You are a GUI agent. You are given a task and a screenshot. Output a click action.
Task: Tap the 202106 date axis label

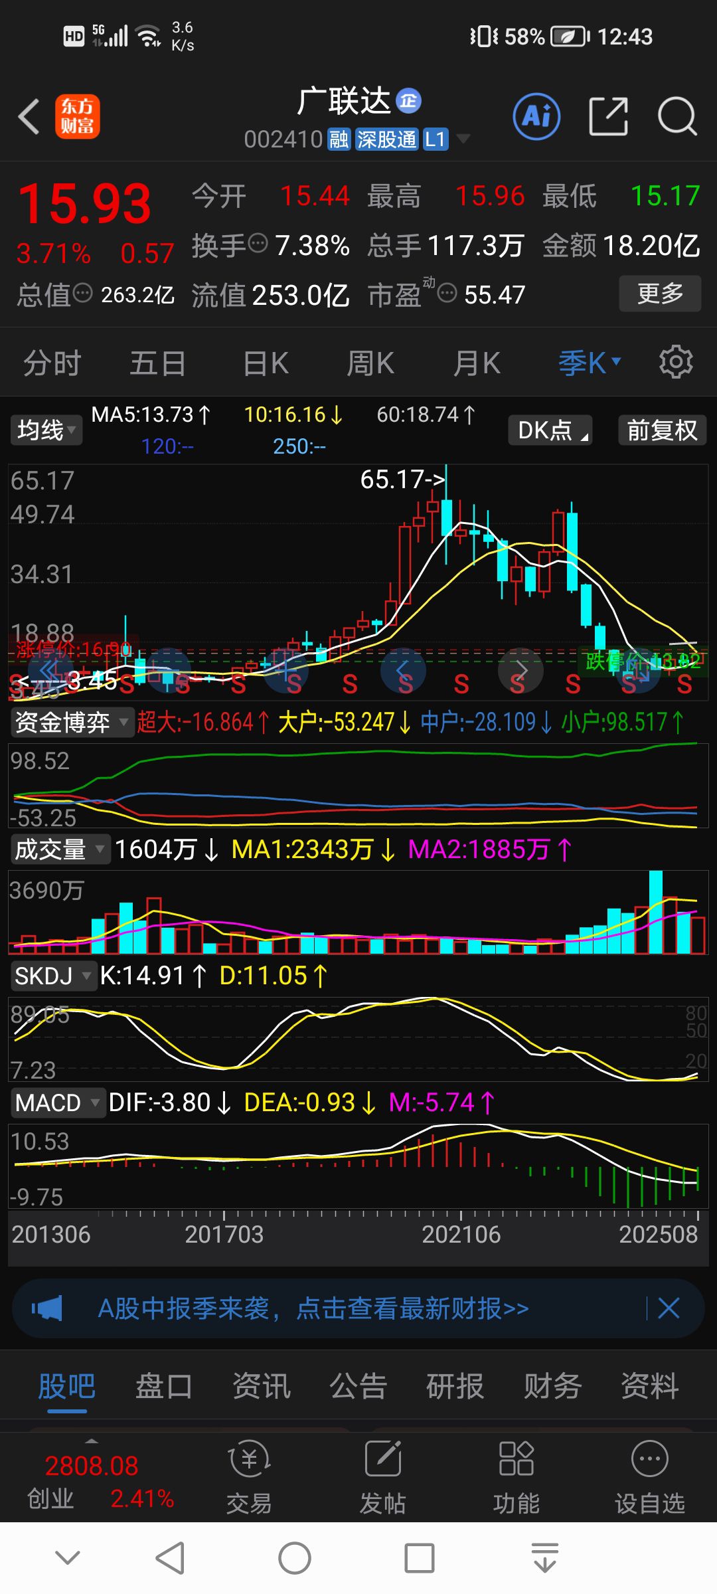[x=461, y=1234]
